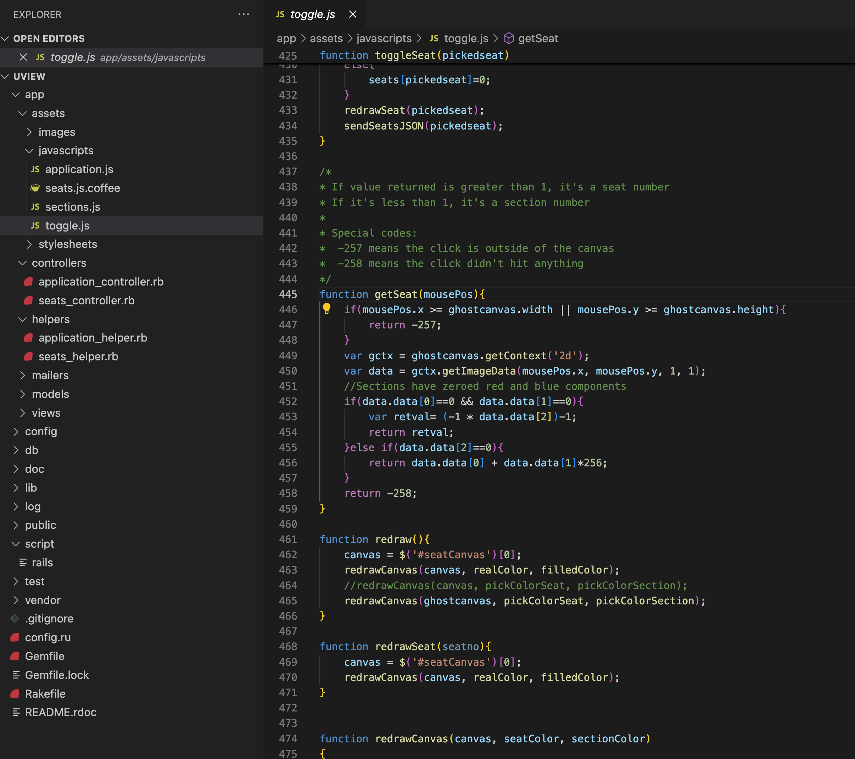The height and width of the screenshot is (759, 855).
Task: Open the rails script file
Action: click(x=42, y=562)
